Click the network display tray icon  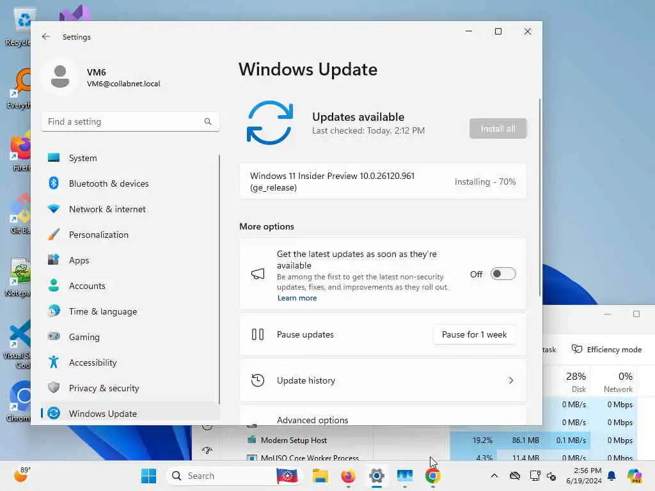point(535,476)
